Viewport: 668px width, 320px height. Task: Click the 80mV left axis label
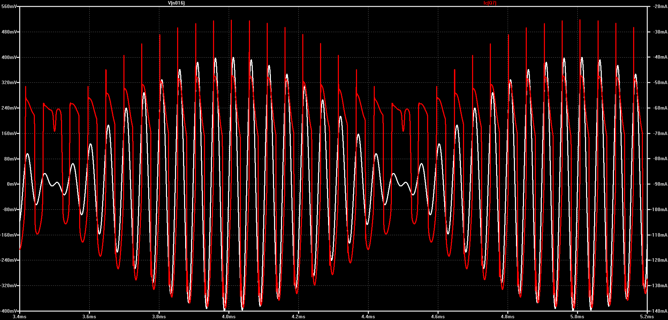coord(10,159)
